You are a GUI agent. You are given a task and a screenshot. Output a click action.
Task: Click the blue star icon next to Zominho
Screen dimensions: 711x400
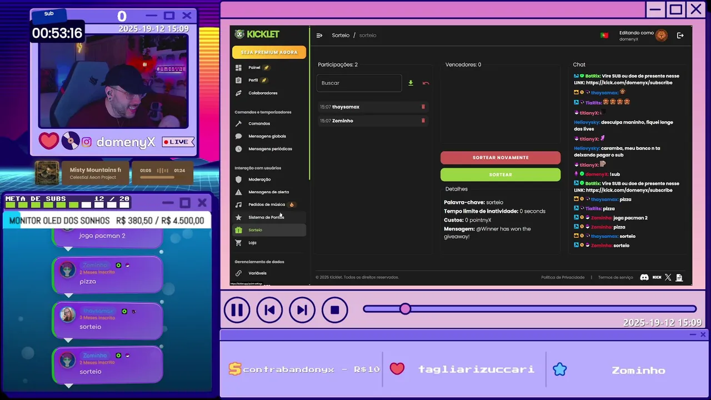click(x=560, y=369)
